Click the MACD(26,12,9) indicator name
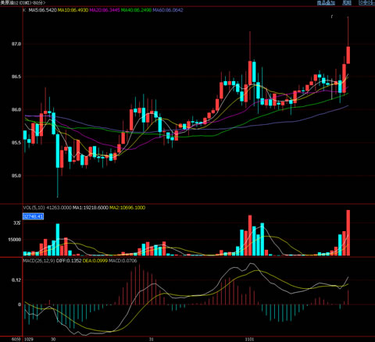The width and height of the screenshot is (375, 342). [39, 261]
